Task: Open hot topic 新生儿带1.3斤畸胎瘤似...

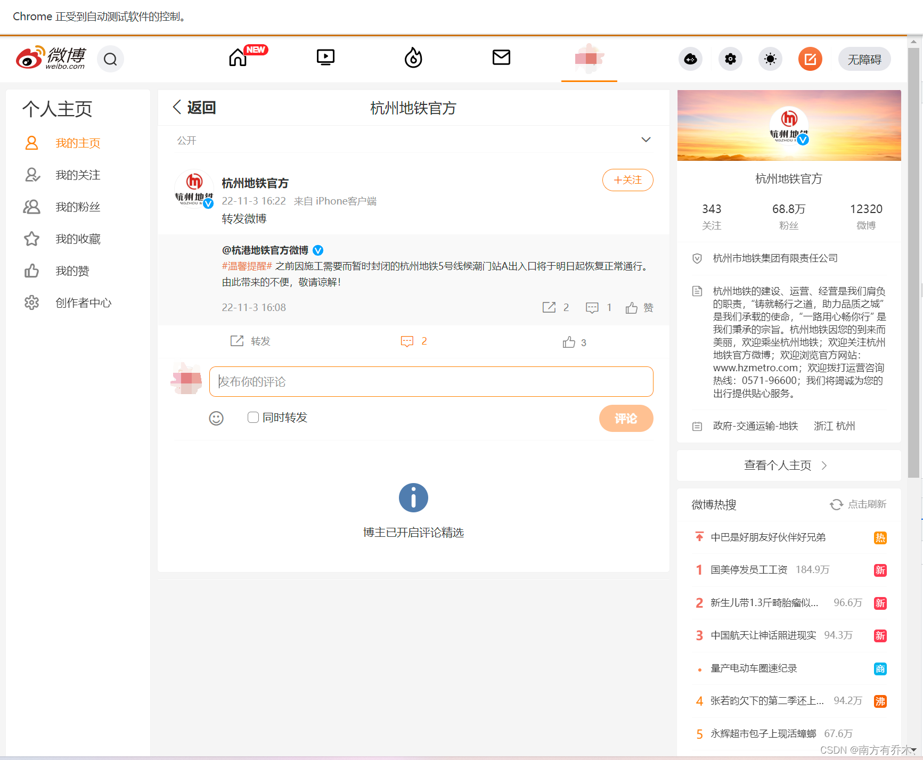Action: click(764, 603)
